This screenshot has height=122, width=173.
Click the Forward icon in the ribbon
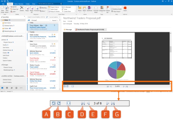point(36,9)
